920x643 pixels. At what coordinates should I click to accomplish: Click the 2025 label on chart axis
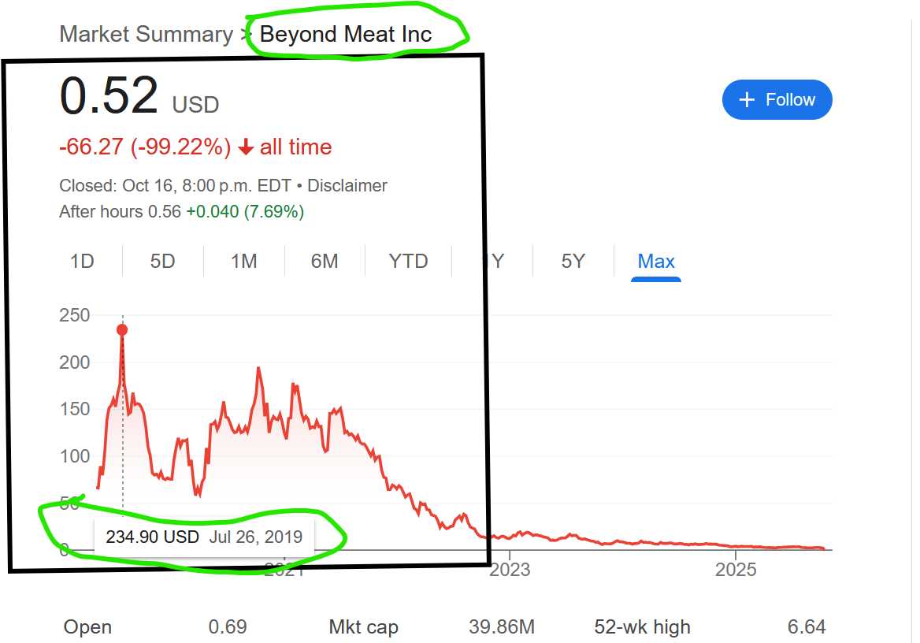736,569
